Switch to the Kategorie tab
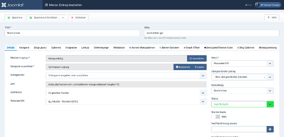Screen dimensions: 284x137 [24, 48]
